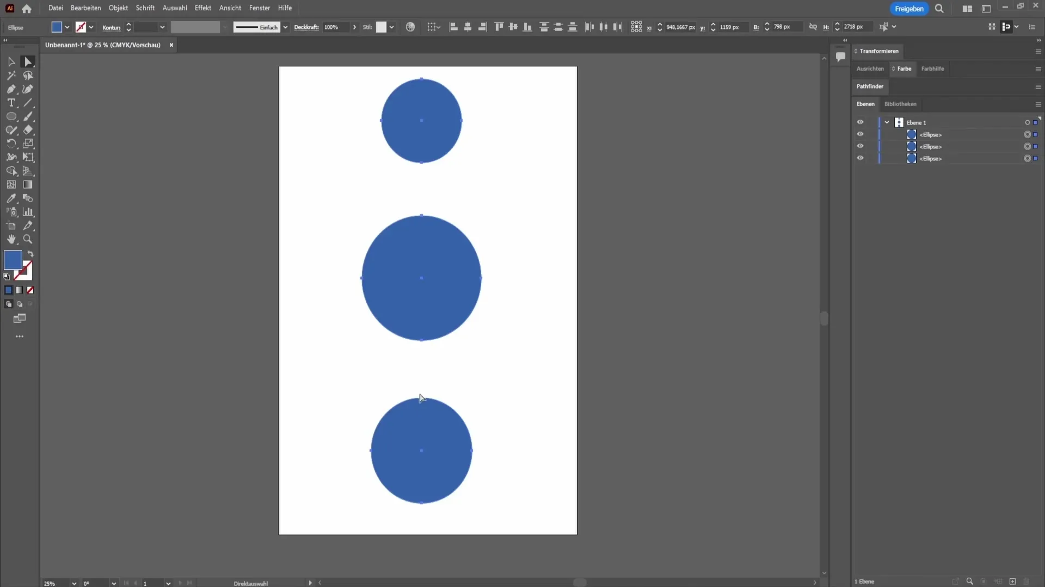The height and width of the screenshot is (587, 1045).
Task: Switch to the Farbhilfe tab
Action: tap(932, 68)
